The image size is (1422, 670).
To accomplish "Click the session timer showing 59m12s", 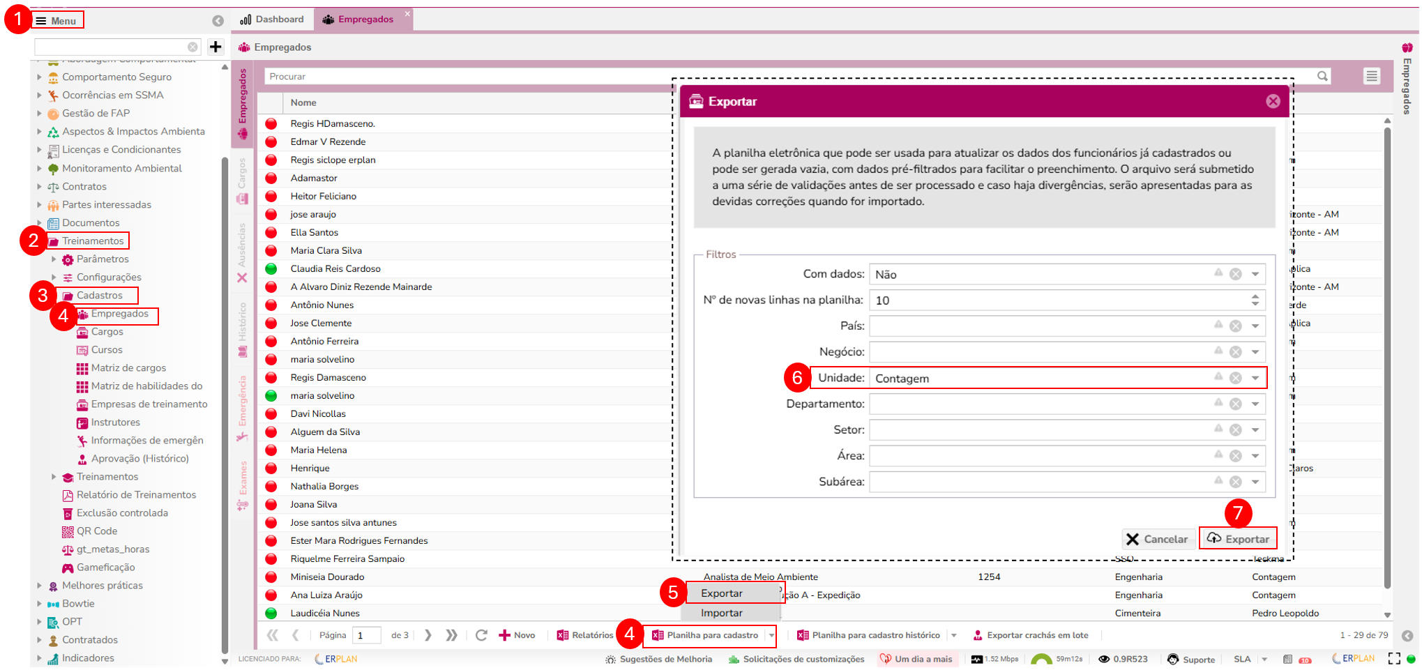I will point(1057,659).
